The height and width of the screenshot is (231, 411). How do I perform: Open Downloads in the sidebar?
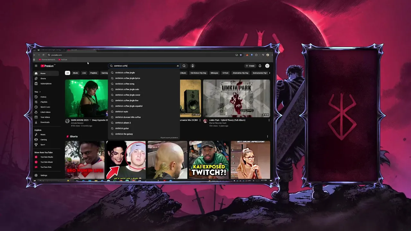[x=46, y=122]
